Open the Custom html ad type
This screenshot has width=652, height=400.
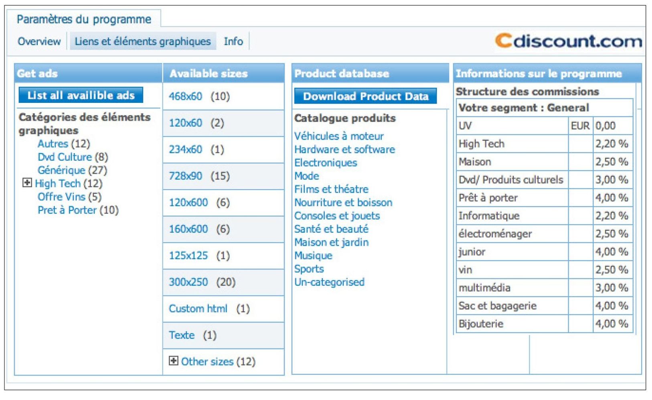tap(198, 309)
